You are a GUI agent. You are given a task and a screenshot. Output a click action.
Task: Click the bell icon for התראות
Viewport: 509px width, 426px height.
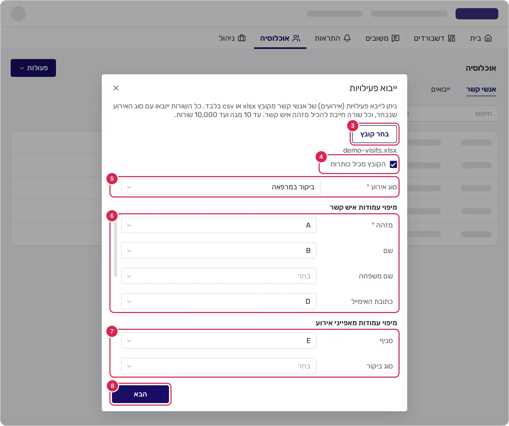347,38
